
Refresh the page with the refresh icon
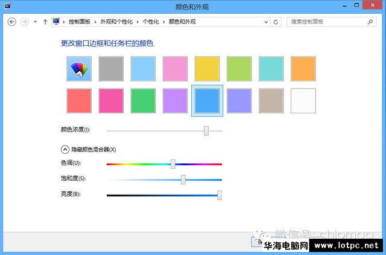pyautogui.click(x=276, y=22)
